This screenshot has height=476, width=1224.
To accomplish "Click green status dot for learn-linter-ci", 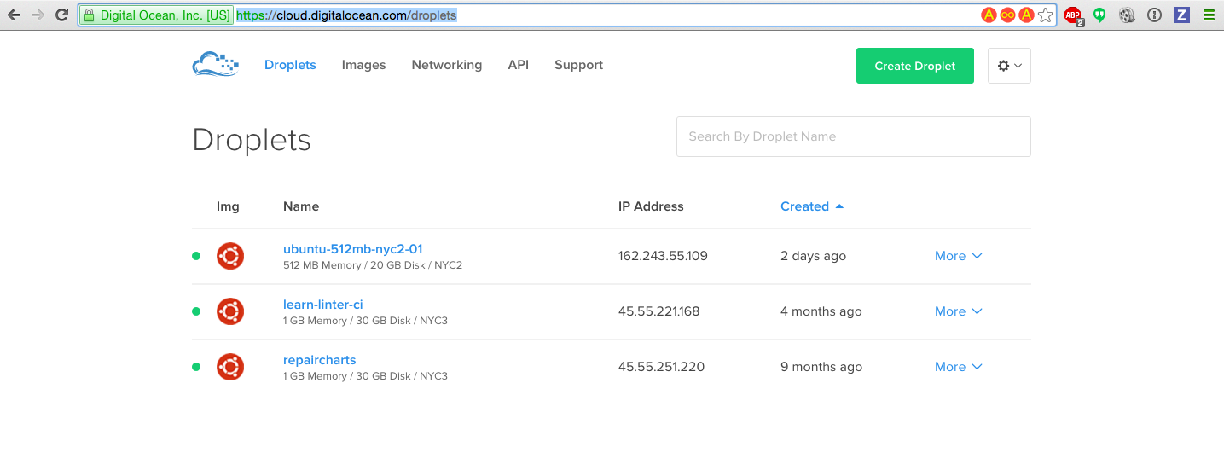I will [196, 311].
